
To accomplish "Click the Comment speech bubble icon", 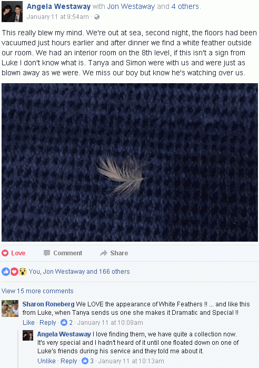I will 47,253.
